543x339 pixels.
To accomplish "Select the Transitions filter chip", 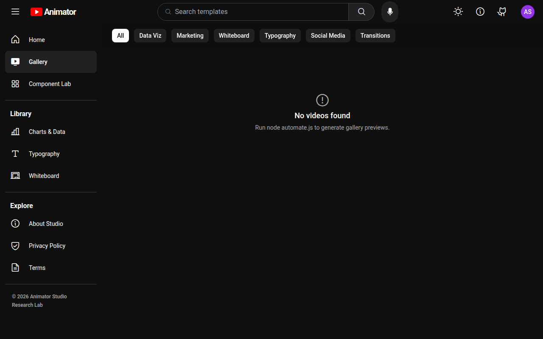I will click(x=375, y=36).
